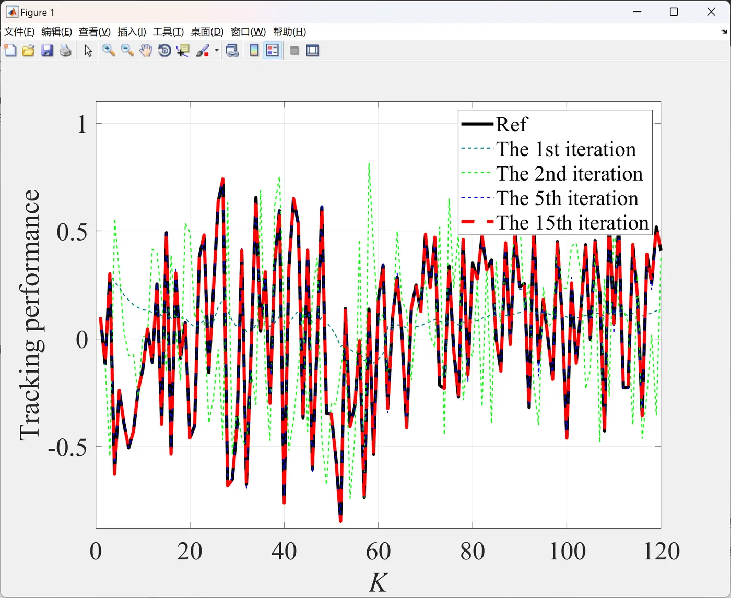Select "The 5th iteration" legend entry
This screenshot has height=598, width=731.
550,198
